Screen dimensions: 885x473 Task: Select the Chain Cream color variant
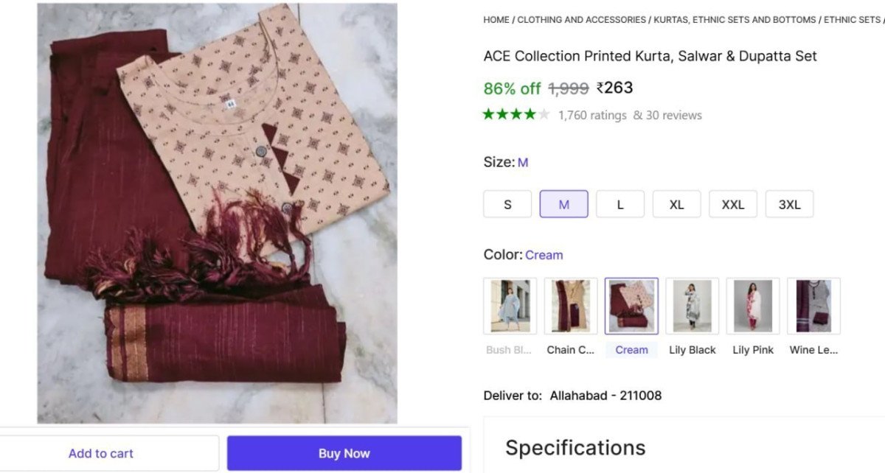coord(570,305)
